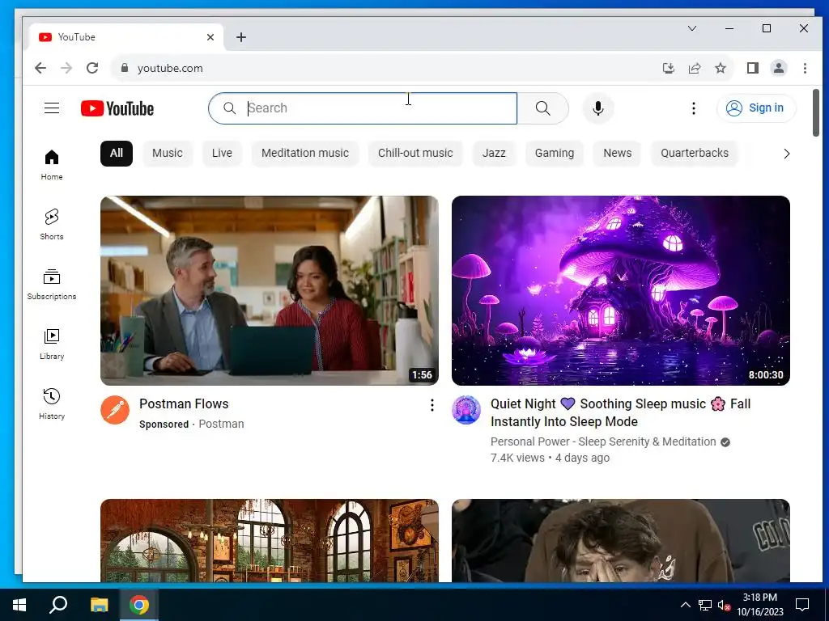Open History from sidebar

pos(52,404)
